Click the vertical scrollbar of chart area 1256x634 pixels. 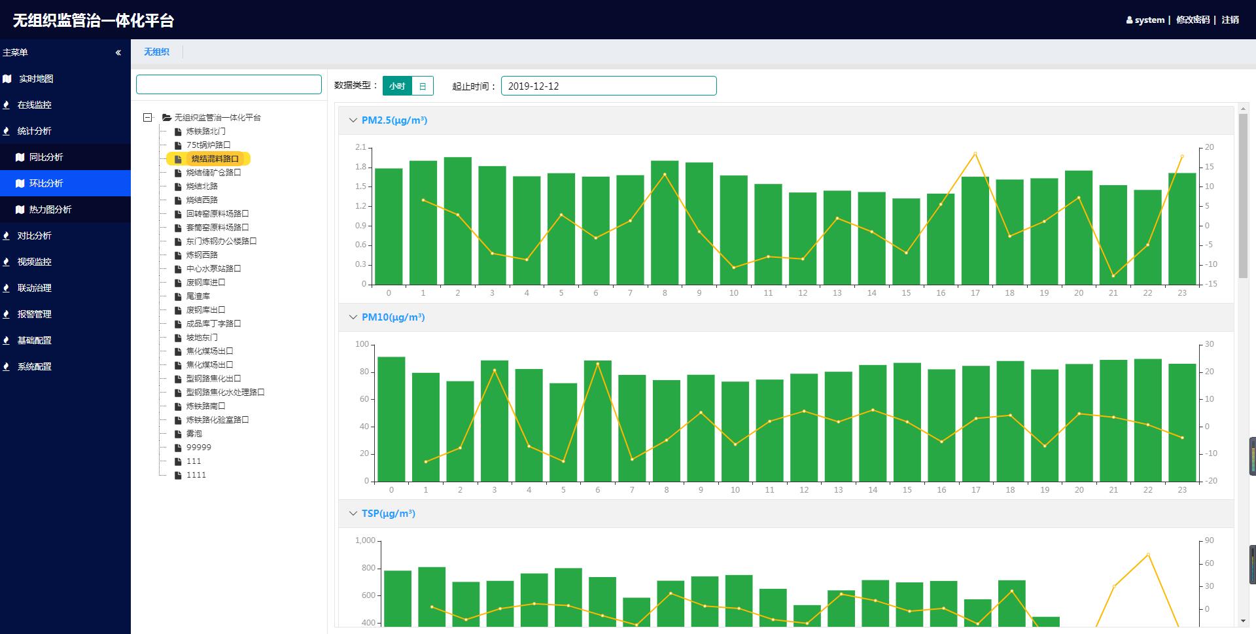1243,196
